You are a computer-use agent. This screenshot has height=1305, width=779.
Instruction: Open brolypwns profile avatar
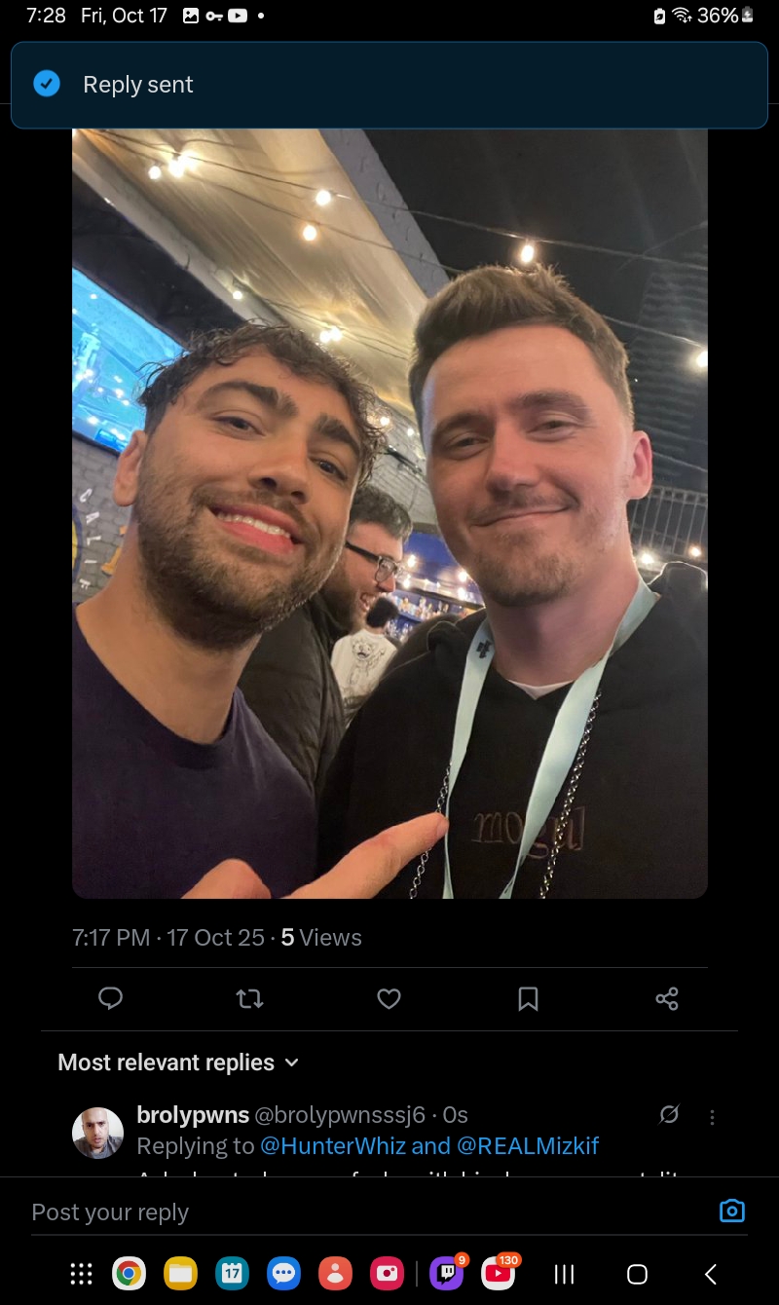[x=98, y=1133]
